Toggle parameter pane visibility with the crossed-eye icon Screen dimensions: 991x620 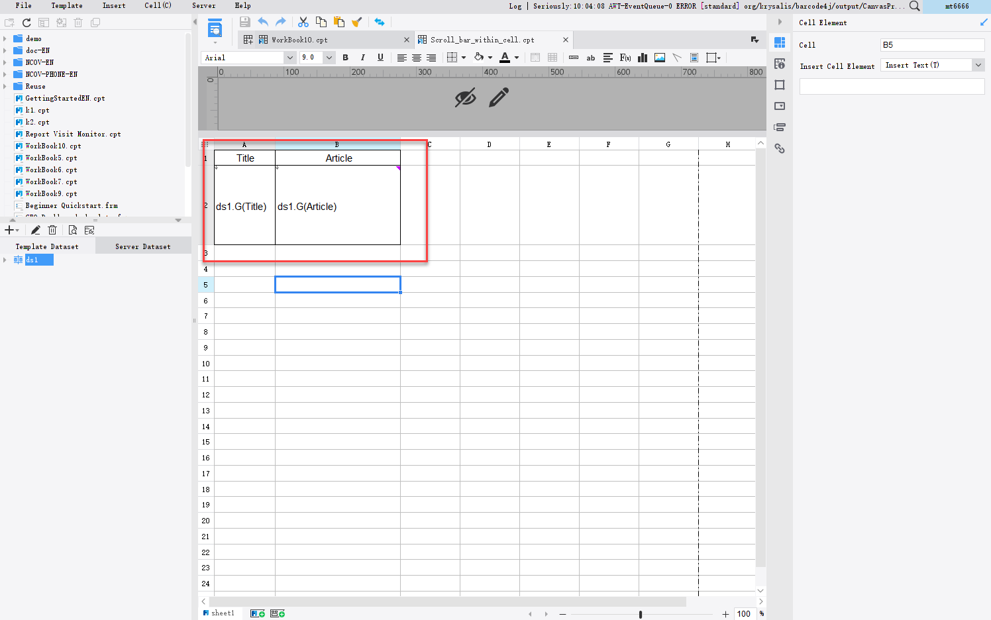coord(466,98)
